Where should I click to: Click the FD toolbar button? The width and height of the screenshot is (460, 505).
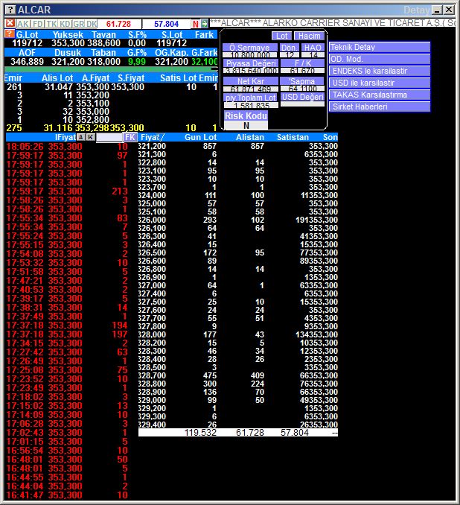click(x=36, y=24)
